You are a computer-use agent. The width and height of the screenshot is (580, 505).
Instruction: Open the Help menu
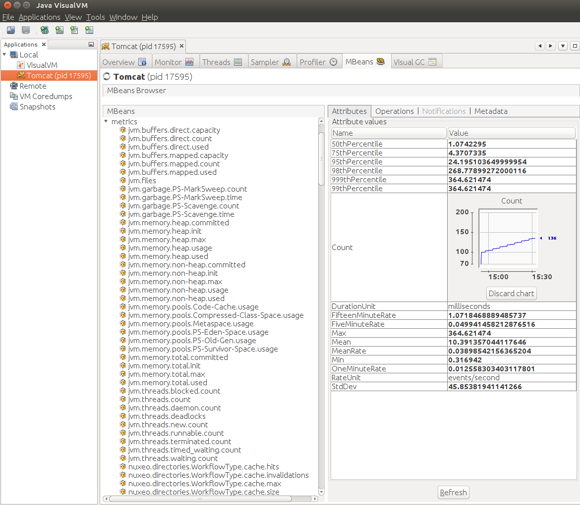click(x=150, y=17)
